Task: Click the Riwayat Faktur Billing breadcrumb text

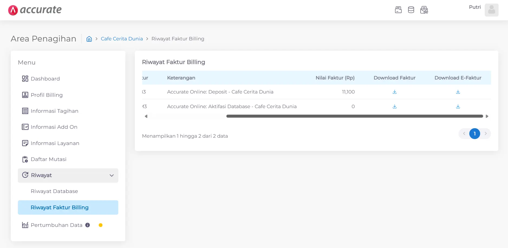Action: tap(178, 39)
